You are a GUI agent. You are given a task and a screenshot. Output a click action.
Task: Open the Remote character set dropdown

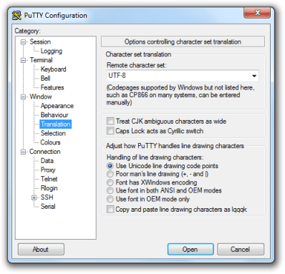click(x=254, y=76)
